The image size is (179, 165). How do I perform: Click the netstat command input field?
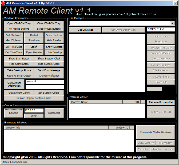coord(45,82)
